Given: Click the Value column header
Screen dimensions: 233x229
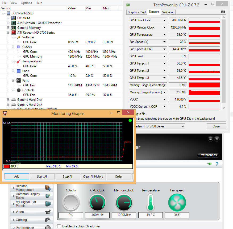Looking at the screenshot, I should pyautogui.click(x=75, y=8).
